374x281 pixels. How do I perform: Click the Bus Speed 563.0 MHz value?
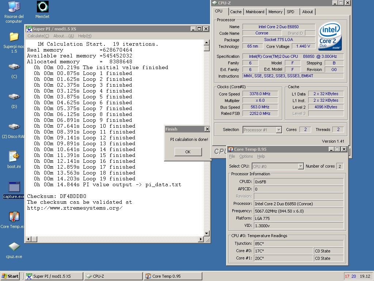pyautogui.click(x=260, y=107)
